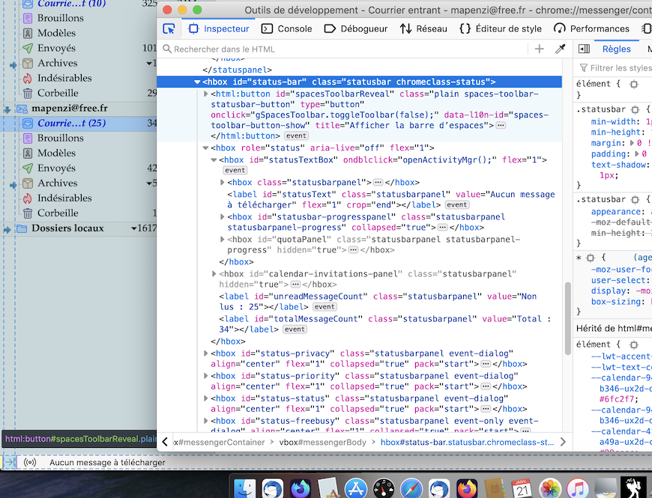Viewport: 652px width, 498px height.
Task: Click the eyedropper color picker icon
Action: coord(560,49)
